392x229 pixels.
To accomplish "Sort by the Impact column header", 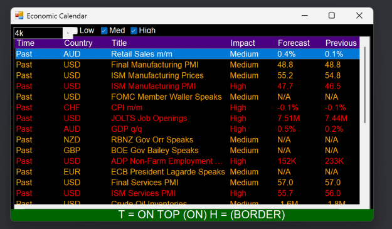I will 243,43.
